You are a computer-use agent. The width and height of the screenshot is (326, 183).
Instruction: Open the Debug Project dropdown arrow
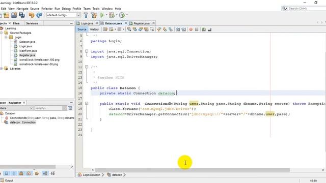tap(117, 15)
